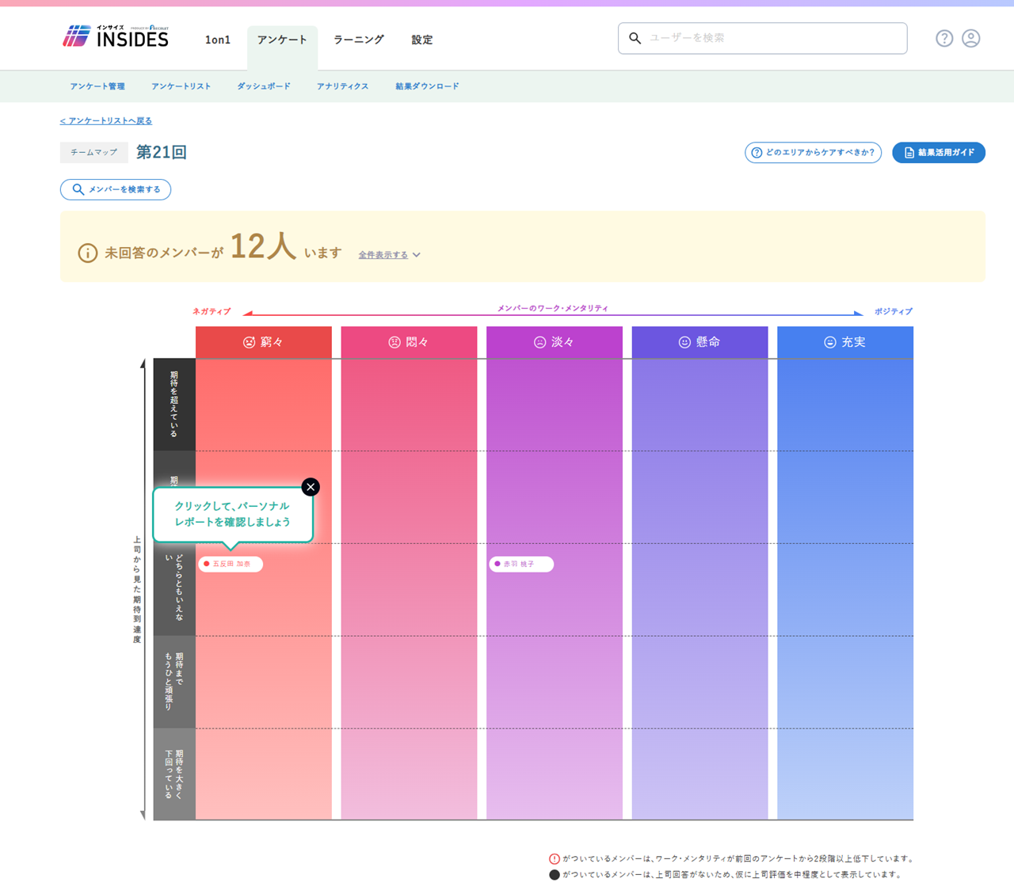Select the 窮々 column header
Screen dimensions: 1014x894
click(x=264, y=342)
